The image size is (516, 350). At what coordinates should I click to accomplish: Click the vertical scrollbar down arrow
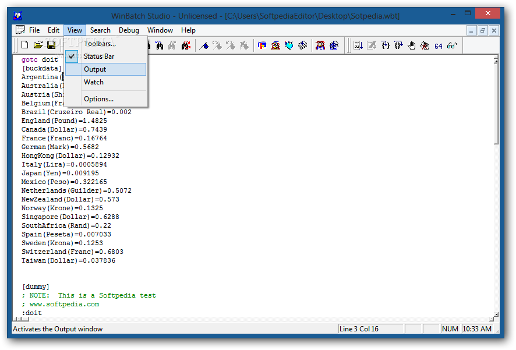click(496, 314)
